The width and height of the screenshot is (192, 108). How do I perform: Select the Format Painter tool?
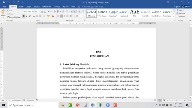(x=14, y=17)
